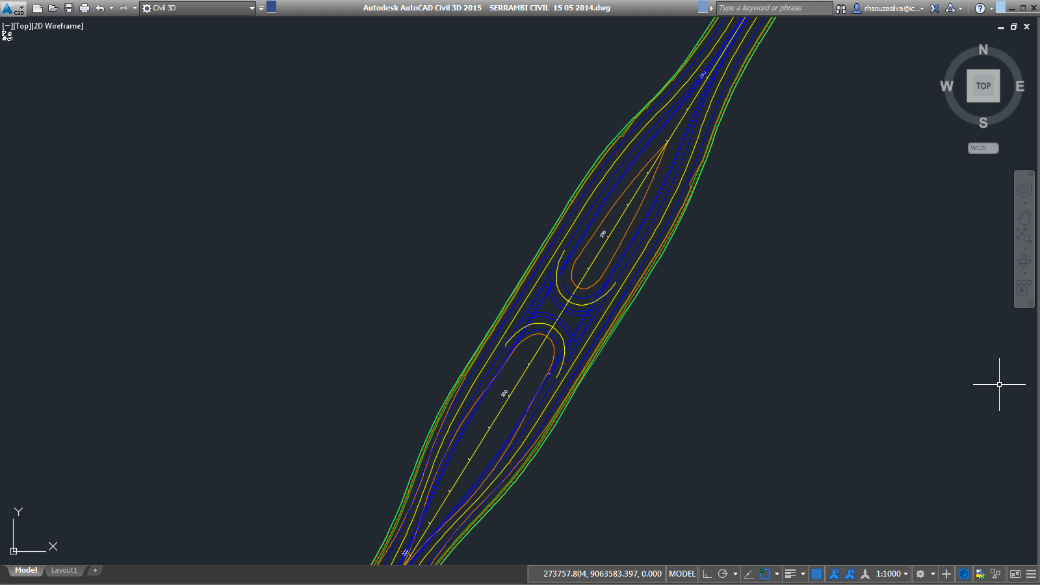Expand the Redo history arrow
Viewport: 1040px width, 585px height.
pos(135,8)
